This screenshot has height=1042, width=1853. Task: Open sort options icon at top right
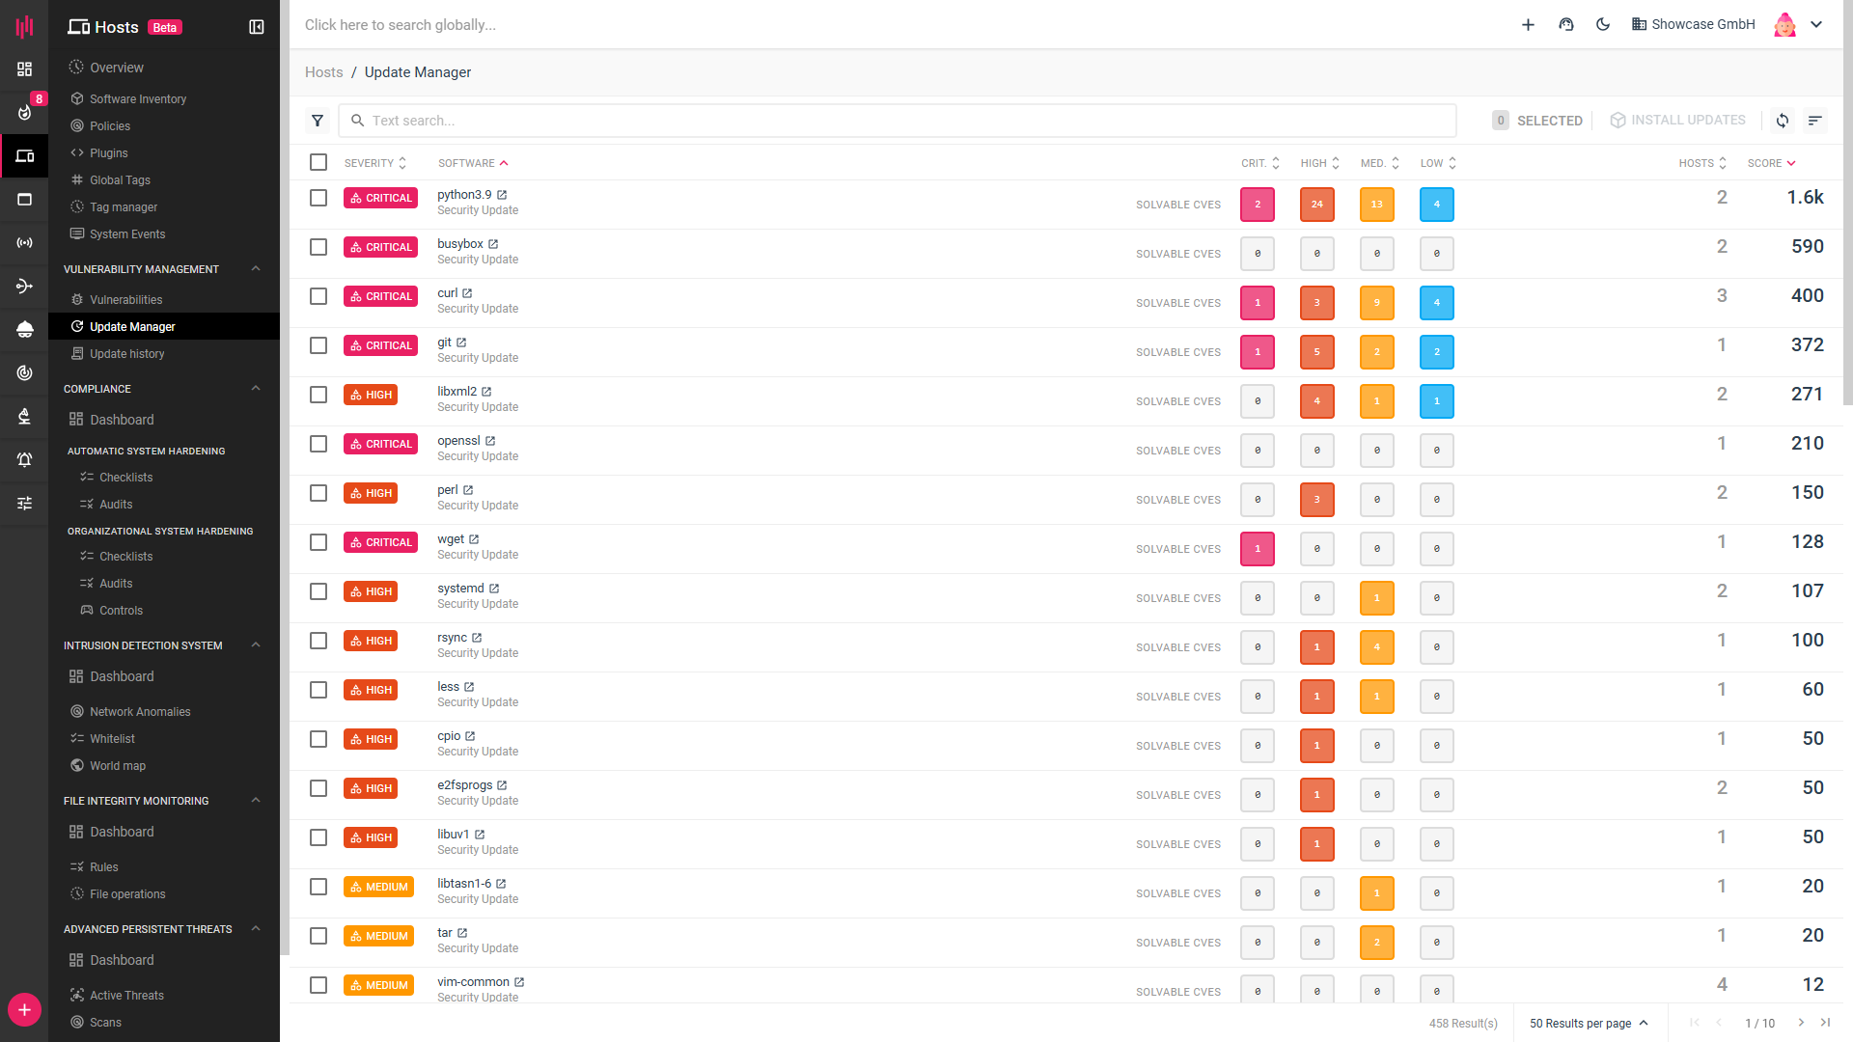tap(1815, 121)
